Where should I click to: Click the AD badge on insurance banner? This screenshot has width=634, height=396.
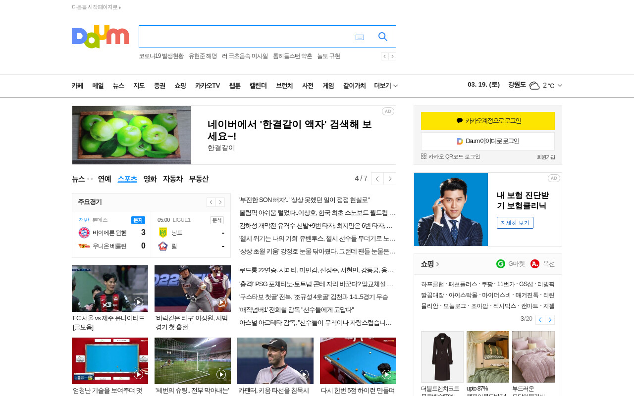(554, 178)
